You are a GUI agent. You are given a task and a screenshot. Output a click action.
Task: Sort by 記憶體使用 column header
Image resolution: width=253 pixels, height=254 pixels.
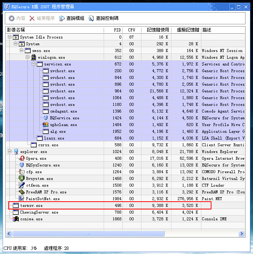156,30
